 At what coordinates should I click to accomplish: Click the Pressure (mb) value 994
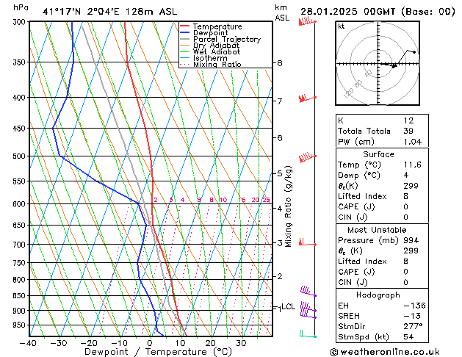click(x=411, y=240)
